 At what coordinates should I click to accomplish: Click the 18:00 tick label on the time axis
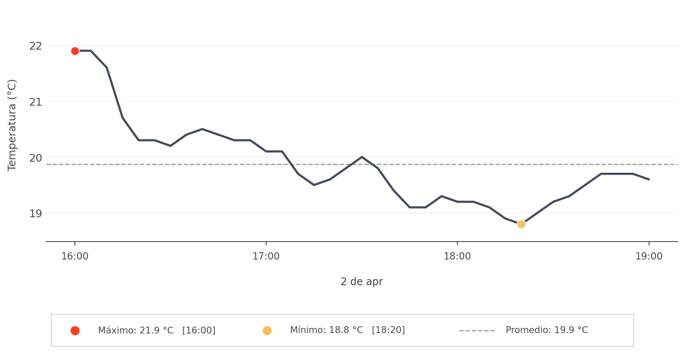pos(457,257)
